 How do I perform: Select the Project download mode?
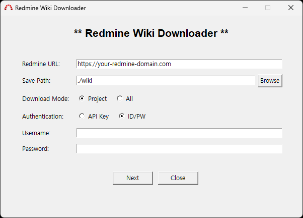[x=82, y=99]
